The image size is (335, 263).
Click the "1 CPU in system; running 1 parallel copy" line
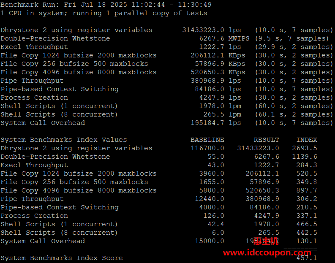(x=104, y=13)
